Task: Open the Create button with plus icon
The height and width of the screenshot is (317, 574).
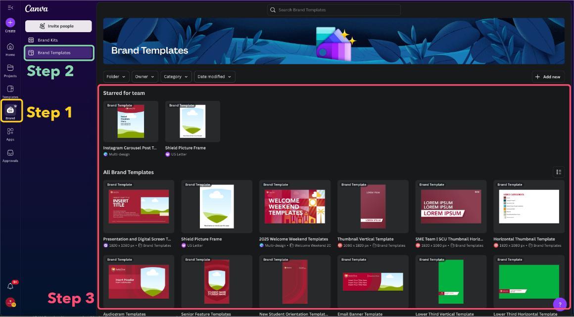Action: tap(10, 23)
